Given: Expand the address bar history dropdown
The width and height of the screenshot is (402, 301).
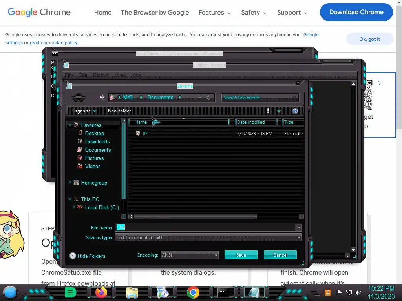Looking at the screenshot, I should coord(200,98).
